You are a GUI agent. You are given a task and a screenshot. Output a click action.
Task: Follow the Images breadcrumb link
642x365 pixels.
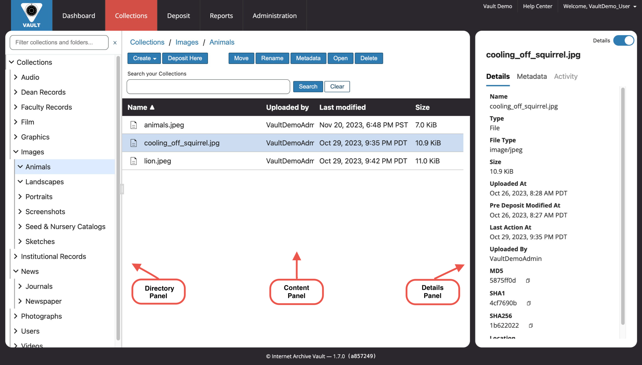coord(187,42)
